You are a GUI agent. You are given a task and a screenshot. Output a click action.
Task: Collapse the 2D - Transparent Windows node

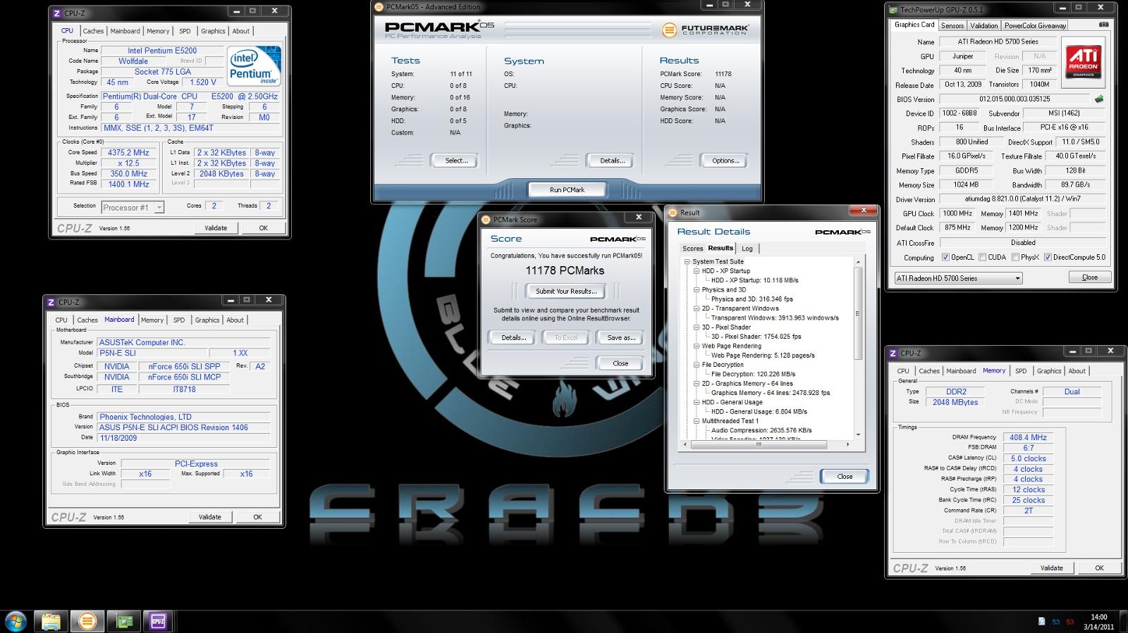point(696,308)
